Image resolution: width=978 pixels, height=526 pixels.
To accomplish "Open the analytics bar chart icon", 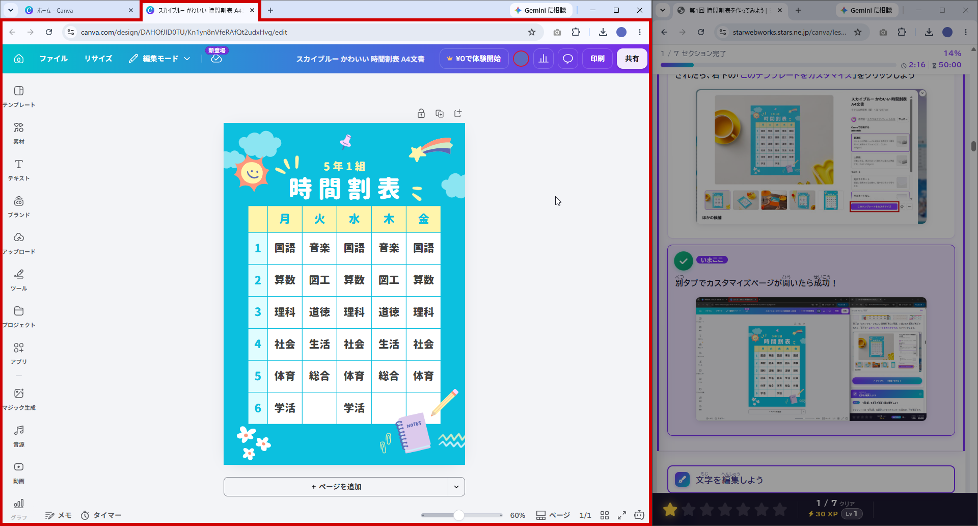I will (544, 59).
